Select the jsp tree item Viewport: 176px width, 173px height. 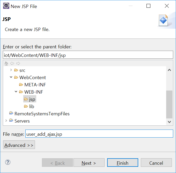(x=32, y=99)
